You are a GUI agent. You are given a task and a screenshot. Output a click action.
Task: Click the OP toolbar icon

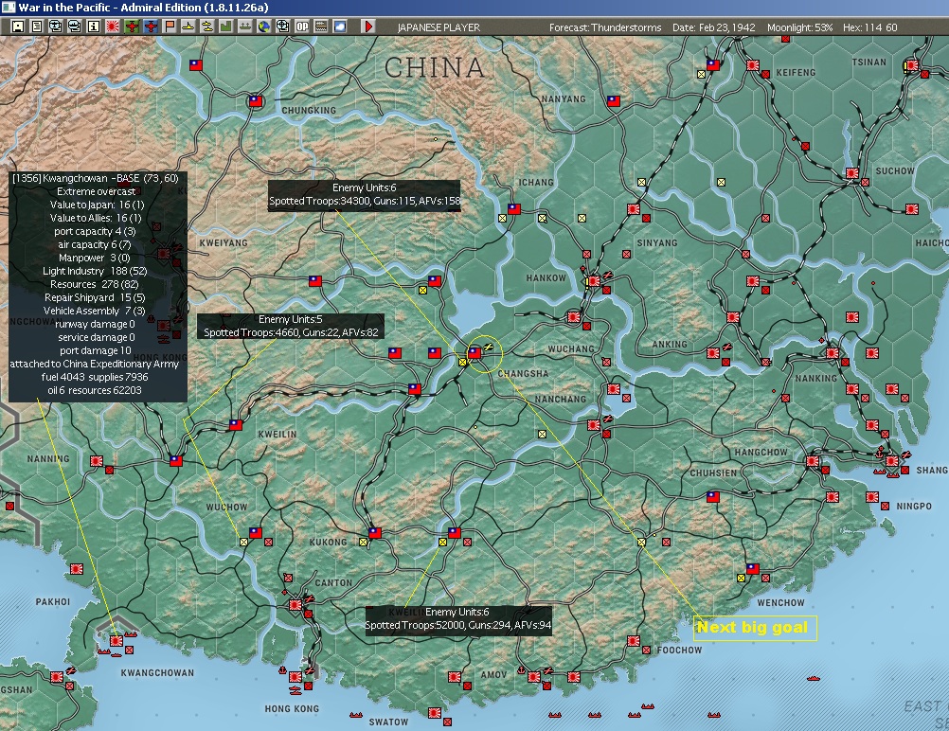pyautogui.click(x=302, y=26)
